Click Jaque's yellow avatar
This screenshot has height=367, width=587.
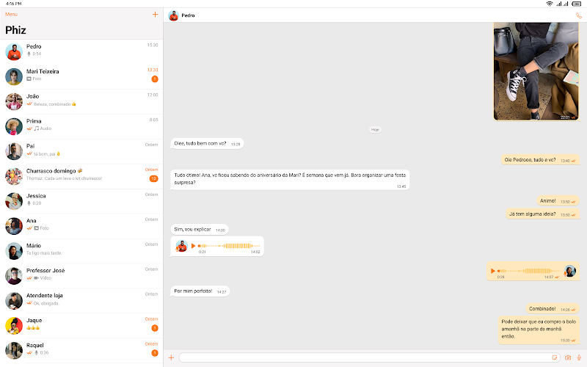tap(14, 325)
